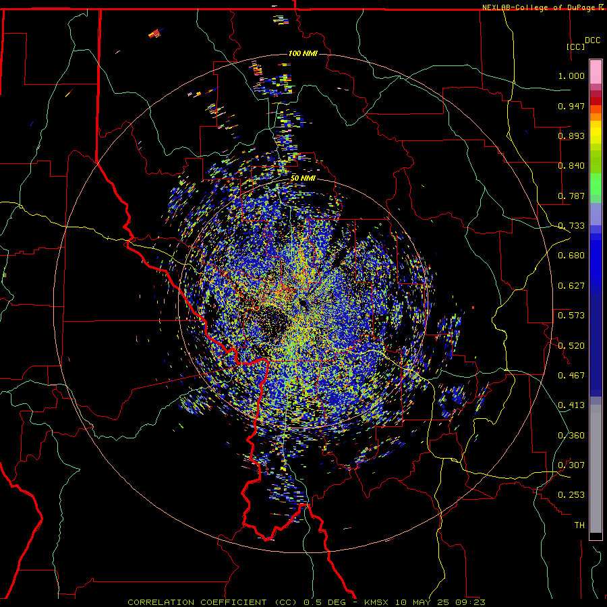Click the 0.947 scale value
This screenshot has height=607, width=607.
pyautogui.click(x=571, y=106)
